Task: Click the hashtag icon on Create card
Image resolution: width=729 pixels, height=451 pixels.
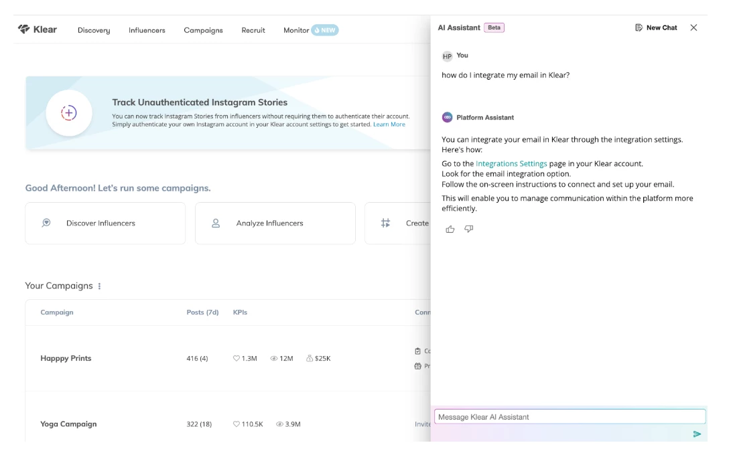Action: pos(385,223)
